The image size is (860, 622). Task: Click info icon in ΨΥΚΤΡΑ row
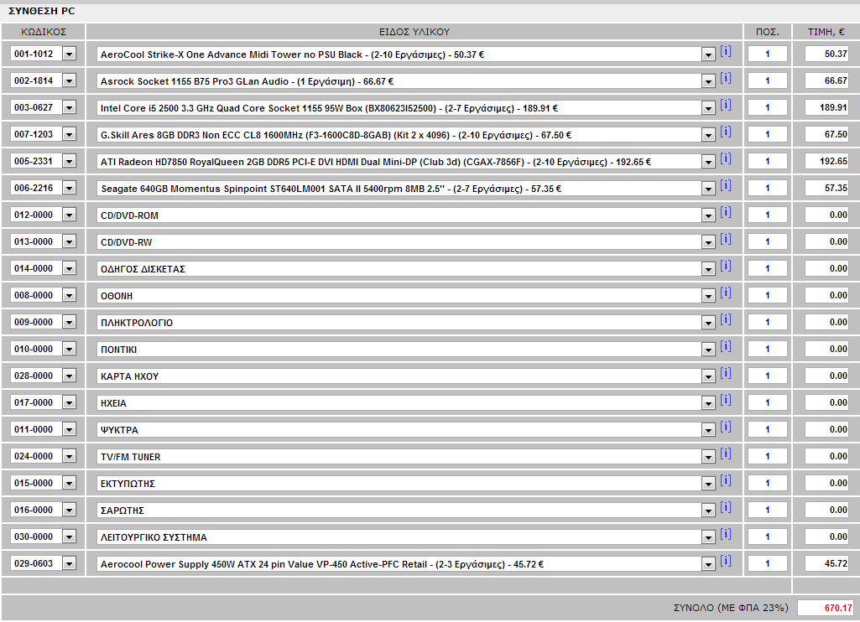tap(725, 427)
